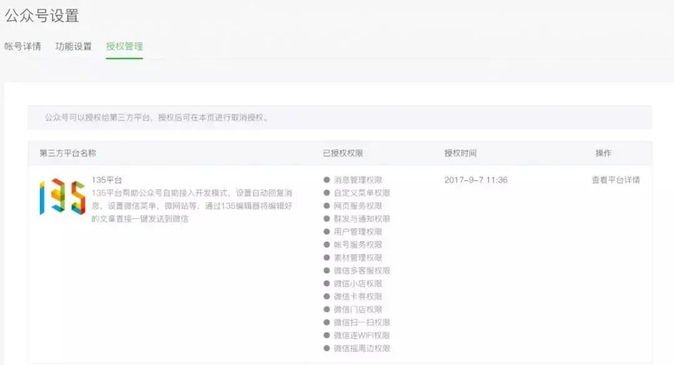Image resolution: width=674 pixels, height=365 pixels.
Task: Select the 授权管理 tab
Action: 124,46
